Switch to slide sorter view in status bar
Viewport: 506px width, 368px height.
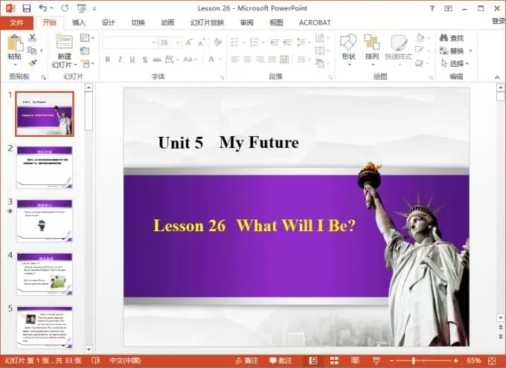pos(334,361)
